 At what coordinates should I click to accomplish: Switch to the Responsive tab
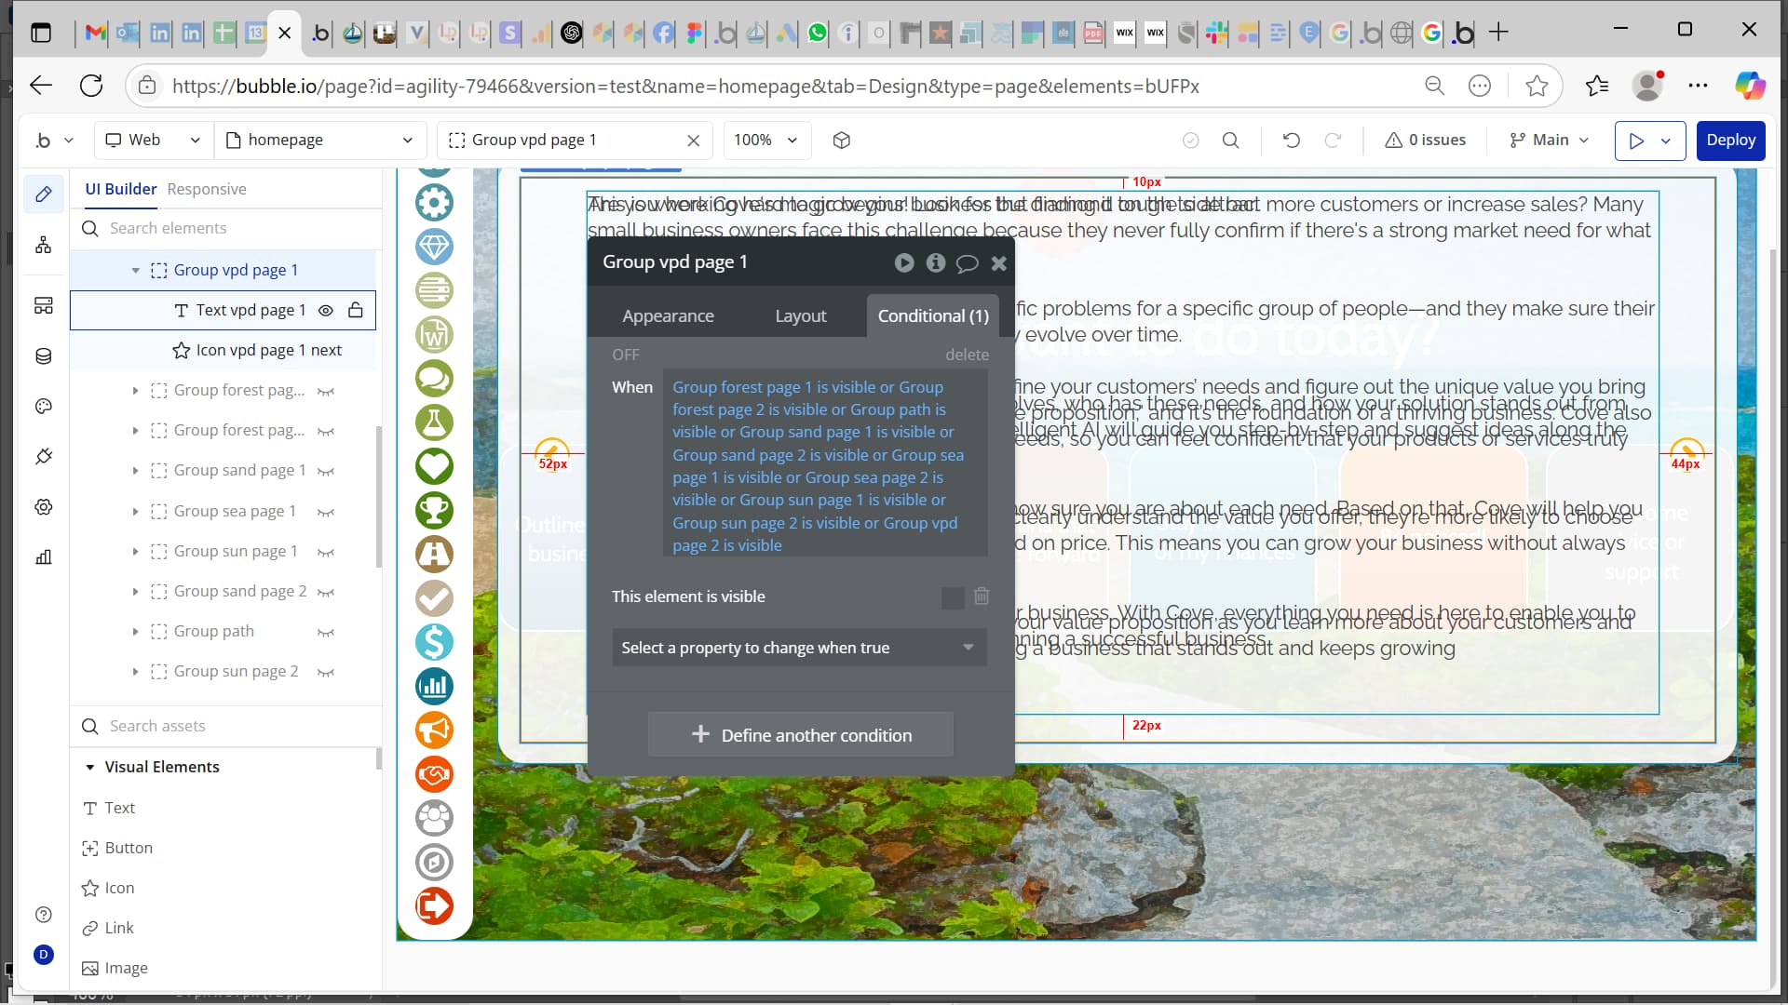[207, 190]
